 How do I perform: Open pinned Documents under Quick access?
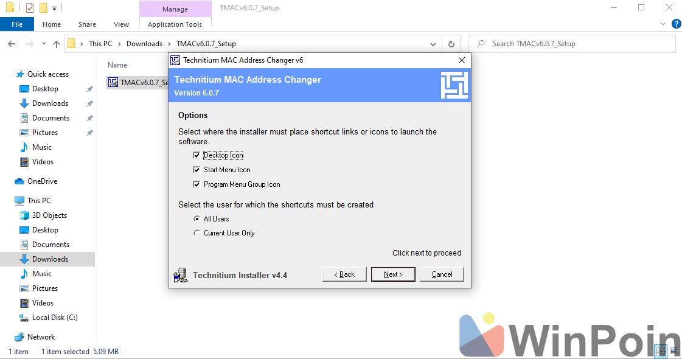50,119
